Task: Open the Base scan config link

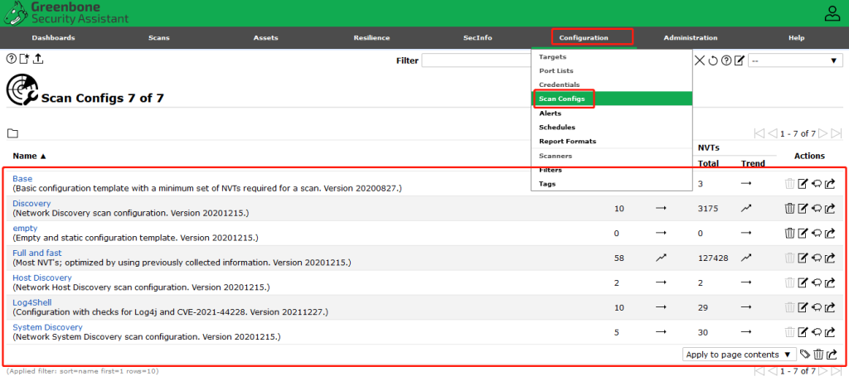Action: tap(22, 179)
